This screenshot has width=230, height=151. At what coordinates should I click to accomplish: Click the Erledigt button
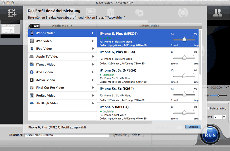tap(193, 127)
